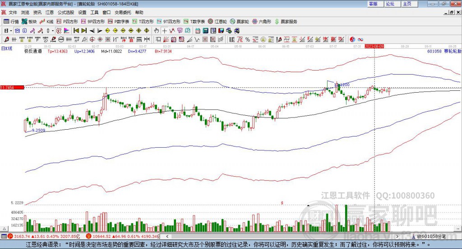
Task: Open the P数字表 table
Action: pos(119,22)
